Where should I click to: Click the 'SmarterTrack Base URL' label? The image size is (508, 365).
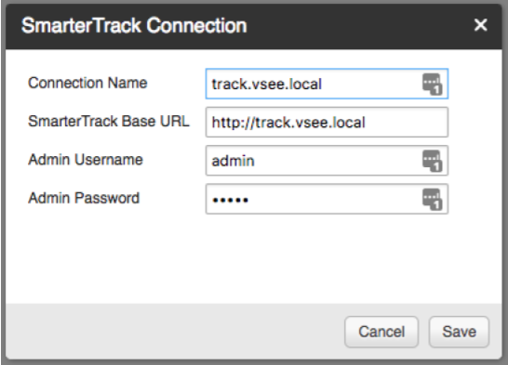pyautogui.click(x=109, y=122)
